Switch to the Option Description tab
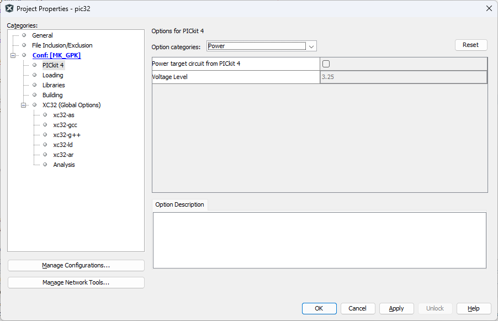Viewport: 498px width, 321px height. point(179,204)
